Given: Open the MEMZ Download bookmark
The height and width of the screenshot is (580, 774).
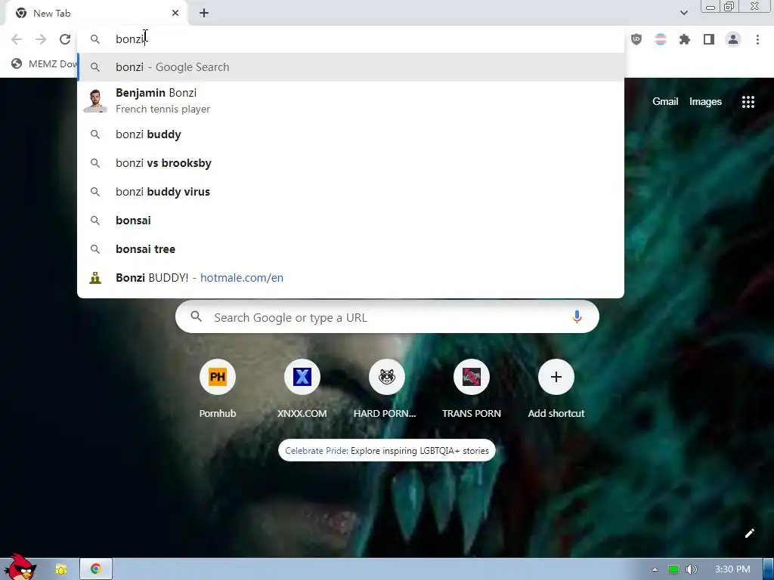Looking at the screenshot, I should tap(45, 63).
